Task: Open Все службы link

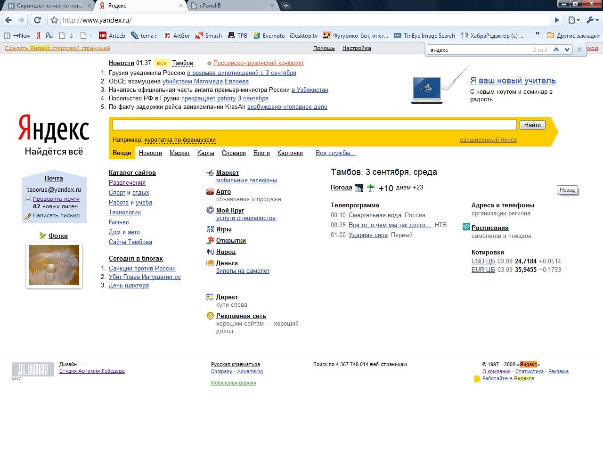Action: tap(335, 153)
